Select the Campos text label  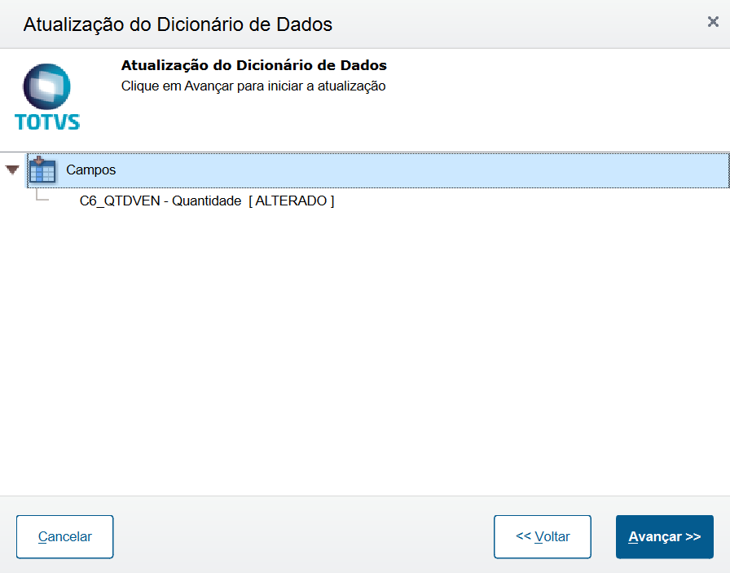click(x=90, y=170)
